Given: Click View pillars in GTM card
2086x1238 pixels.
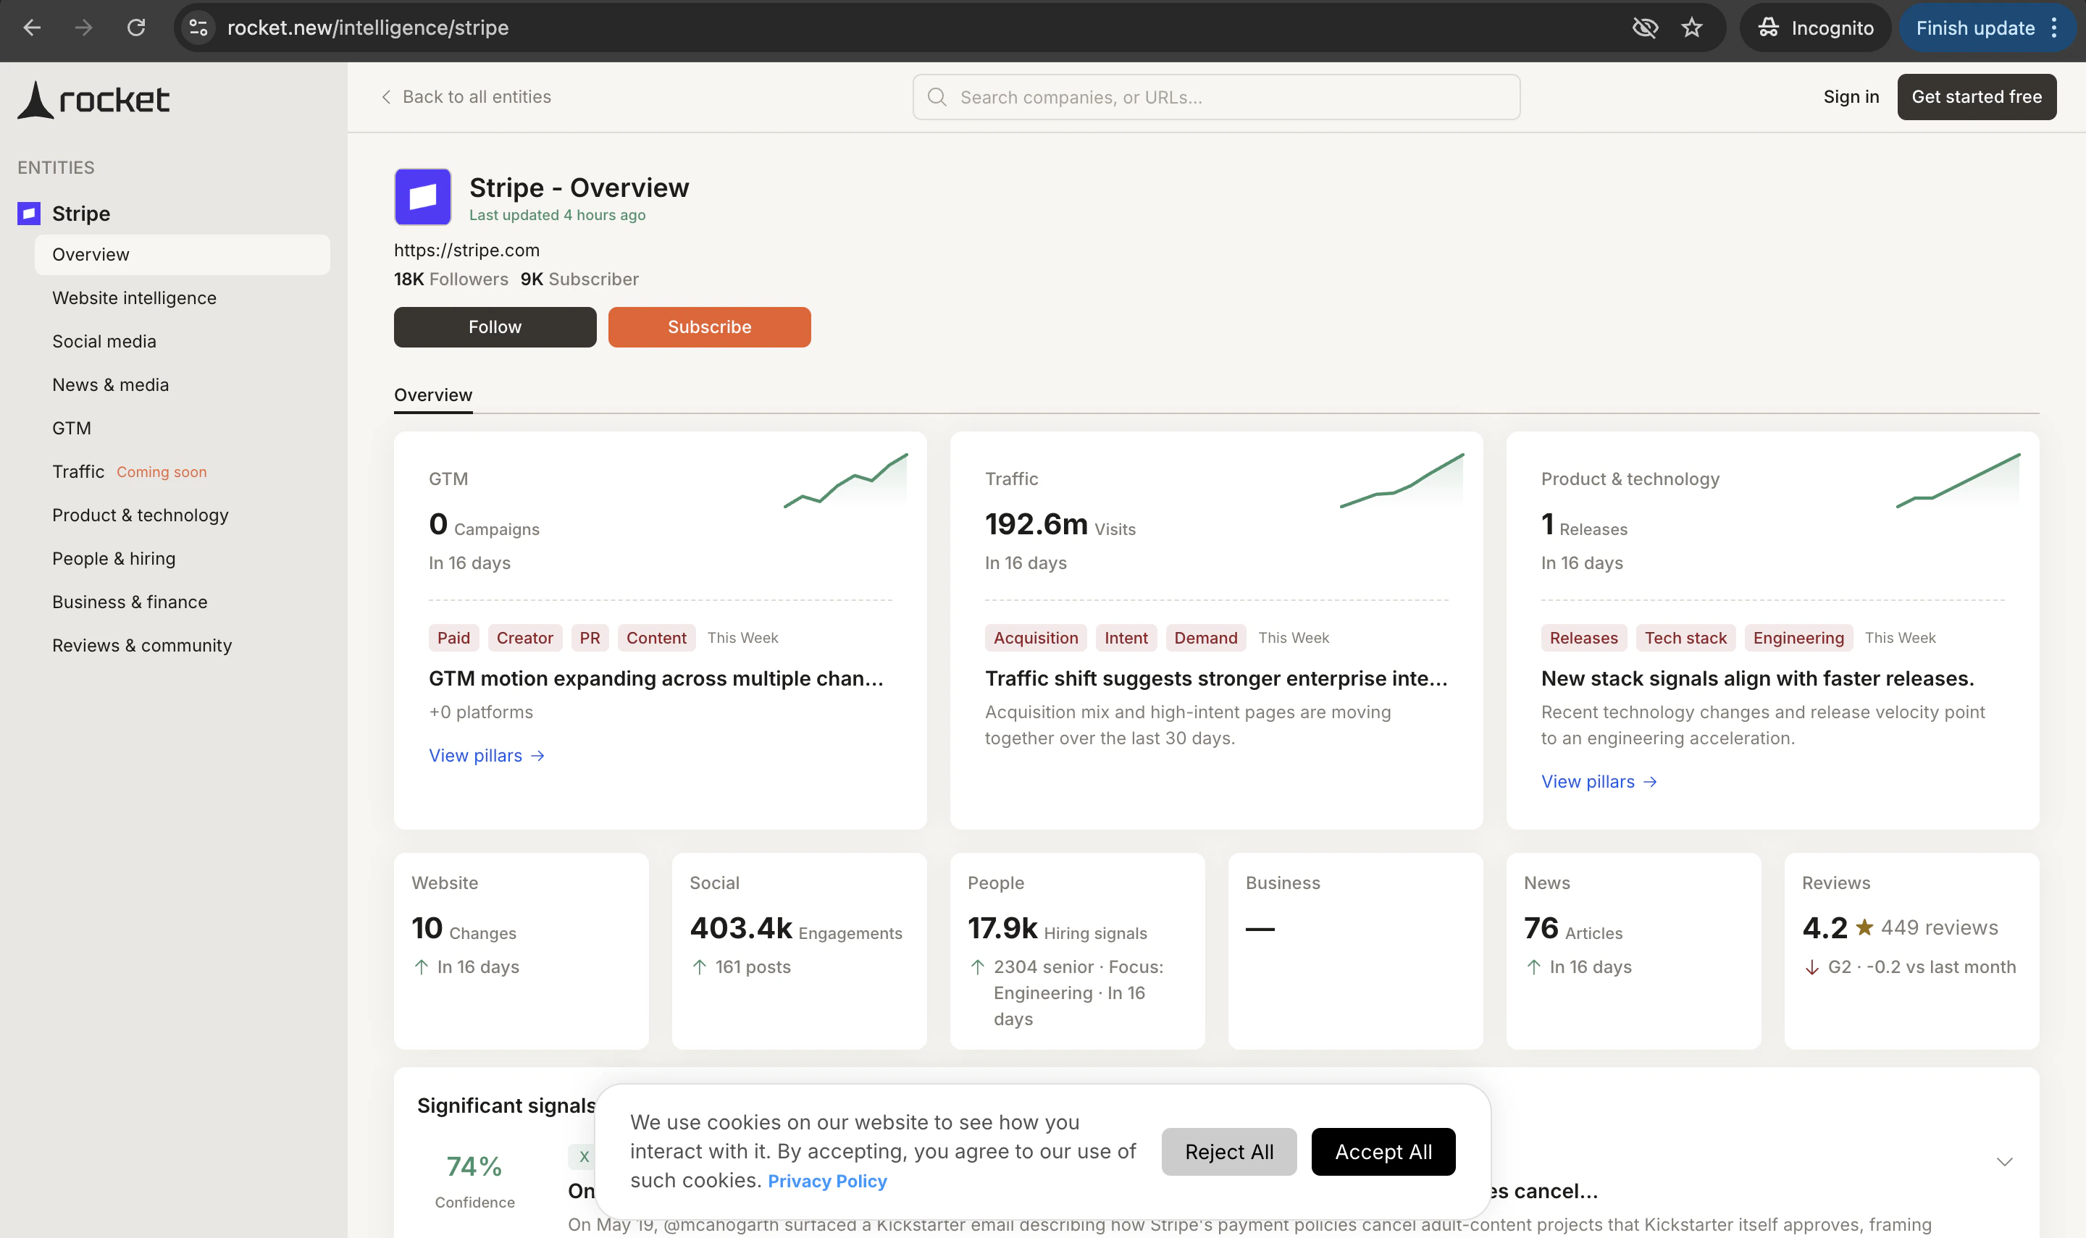Looking at the screenshot, I should click(x=487, y=755).
